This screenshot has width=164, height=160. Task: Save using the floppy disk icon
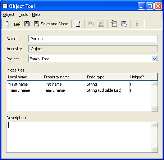pos(27,24)
